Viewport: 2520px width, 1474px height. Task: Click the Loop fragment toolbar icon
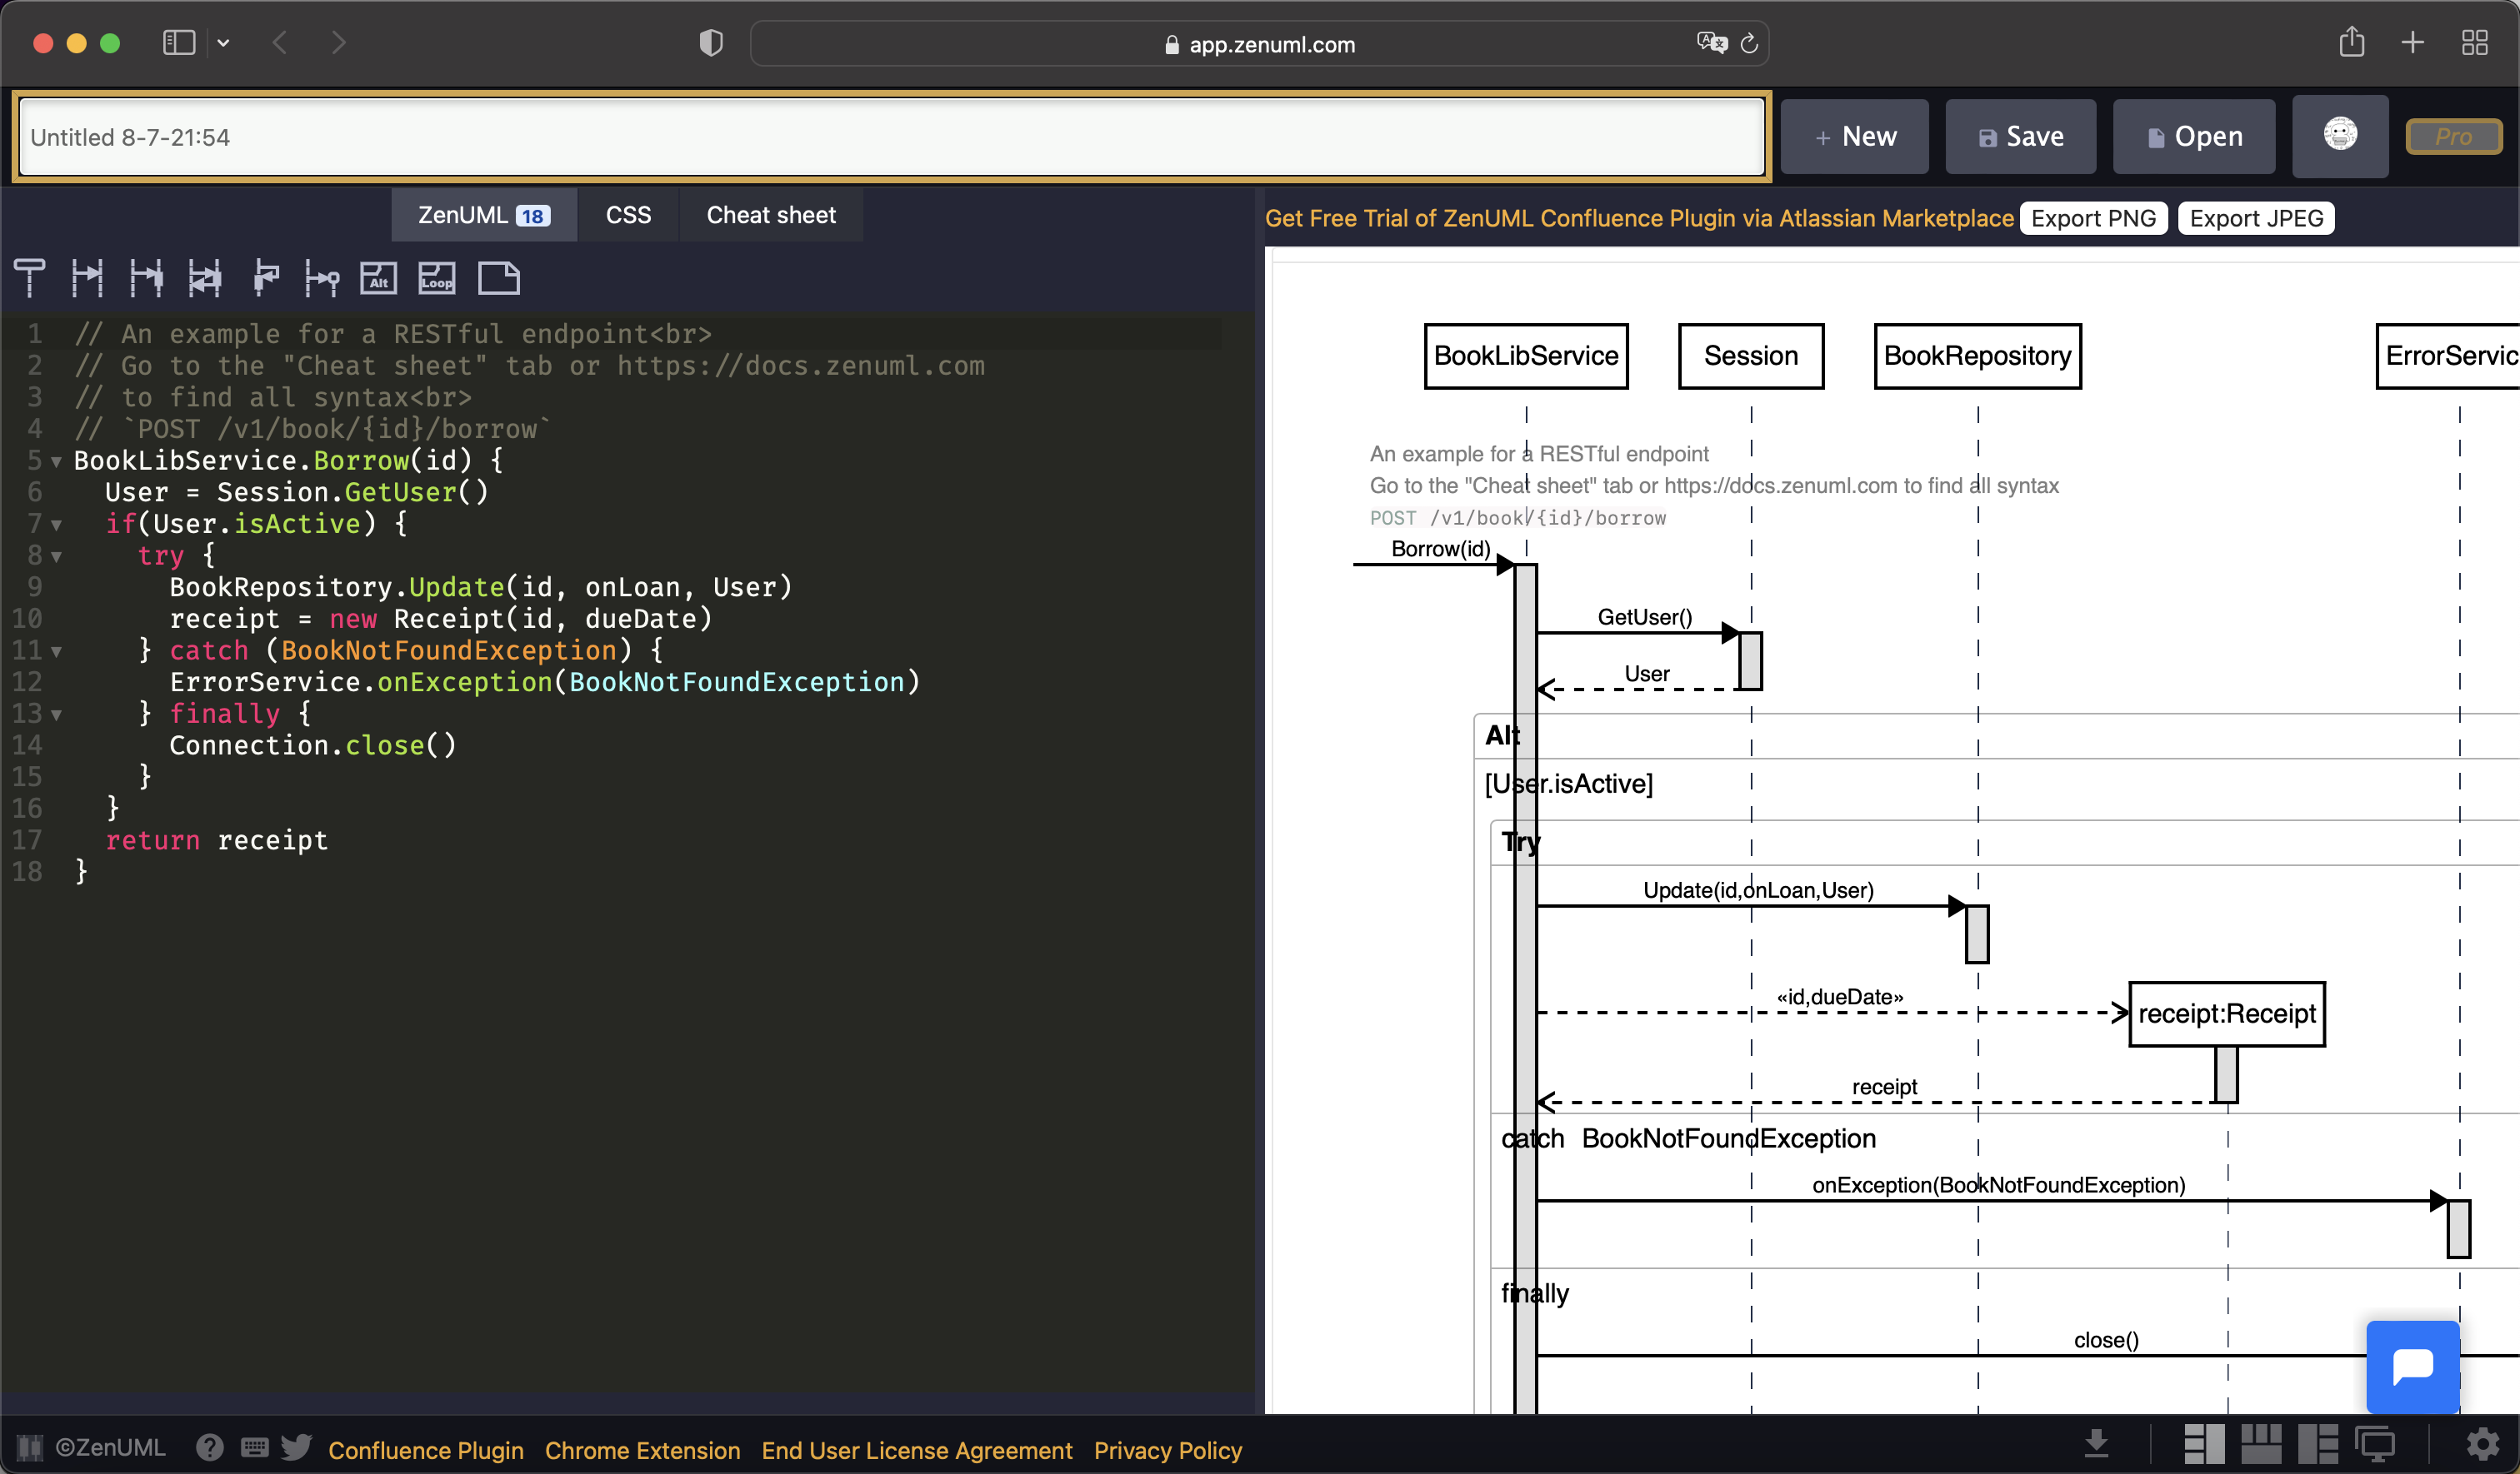pyautogui.click(x=437, y=278)
